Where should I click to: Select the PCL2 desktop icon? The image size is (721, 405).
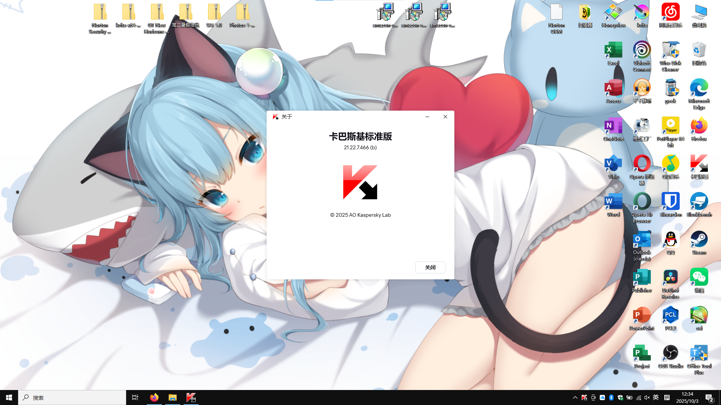[x=670, y=318]
